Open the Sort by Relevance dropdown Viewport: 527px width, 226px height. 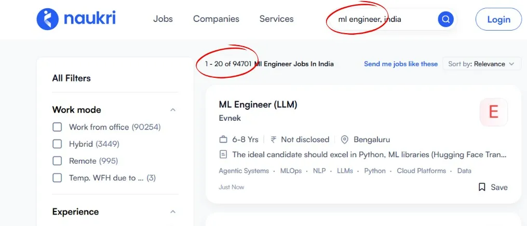click(481, 64)
